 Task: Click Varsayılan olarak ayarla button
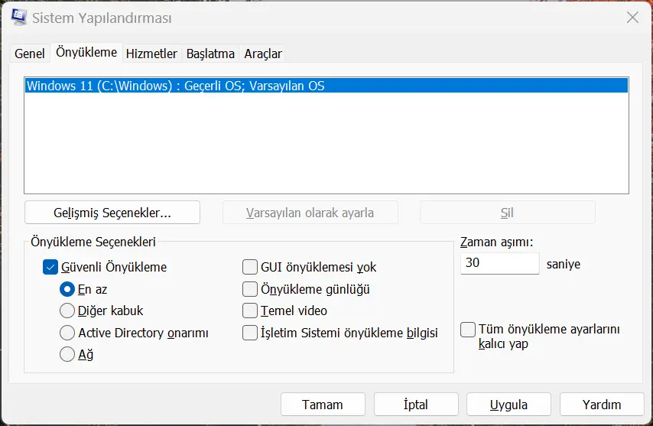[x=310, y=213]
